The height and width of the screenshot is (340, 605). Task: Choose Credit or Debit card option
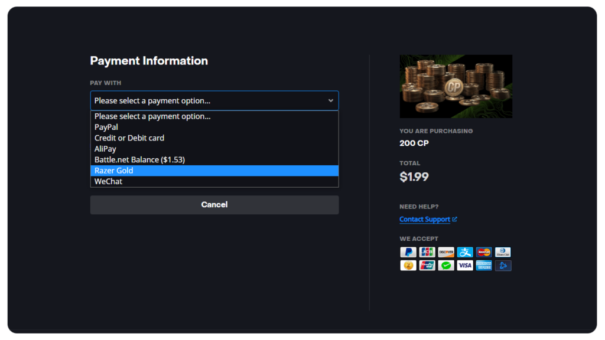[x=129, y=138]
